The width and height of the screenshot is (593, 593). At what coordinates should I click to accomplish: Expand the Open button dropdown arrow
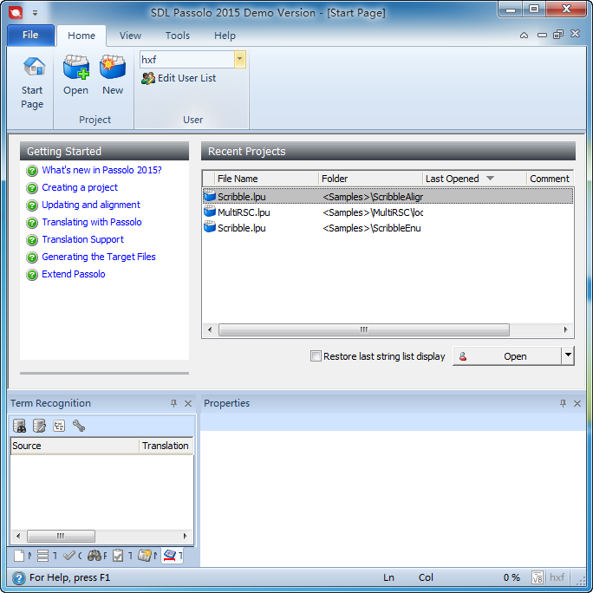pos(568,355)
